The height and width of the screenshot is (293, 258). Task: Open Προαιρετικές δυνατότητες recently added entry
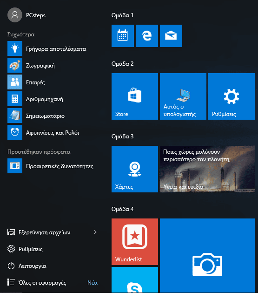pos(60,166)
